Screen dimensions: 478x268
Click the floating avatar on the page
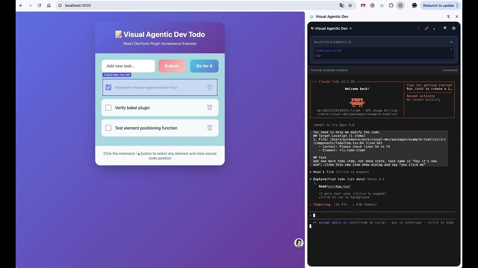pos(299,243)
